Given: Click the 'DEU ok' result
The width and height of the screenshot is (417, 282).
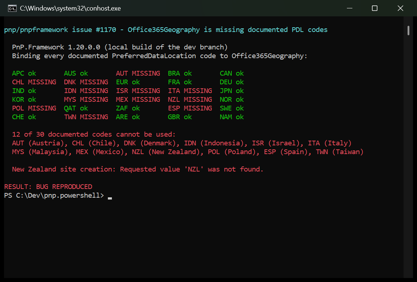Looking at the screenshot, I should click(232, 82).
